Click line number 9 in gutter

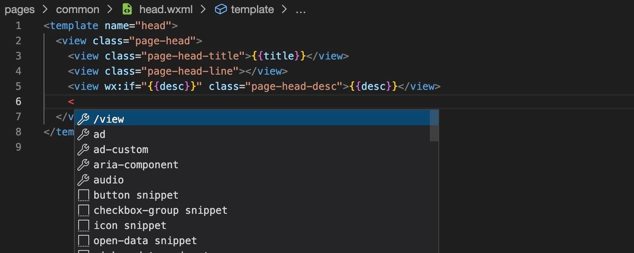point(18,147)
